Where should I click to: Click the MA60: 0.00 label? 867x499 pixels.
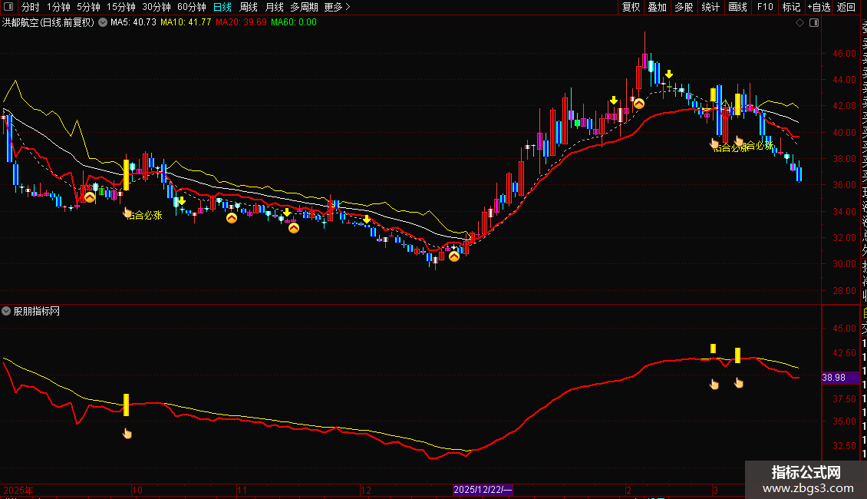point(294,22)
